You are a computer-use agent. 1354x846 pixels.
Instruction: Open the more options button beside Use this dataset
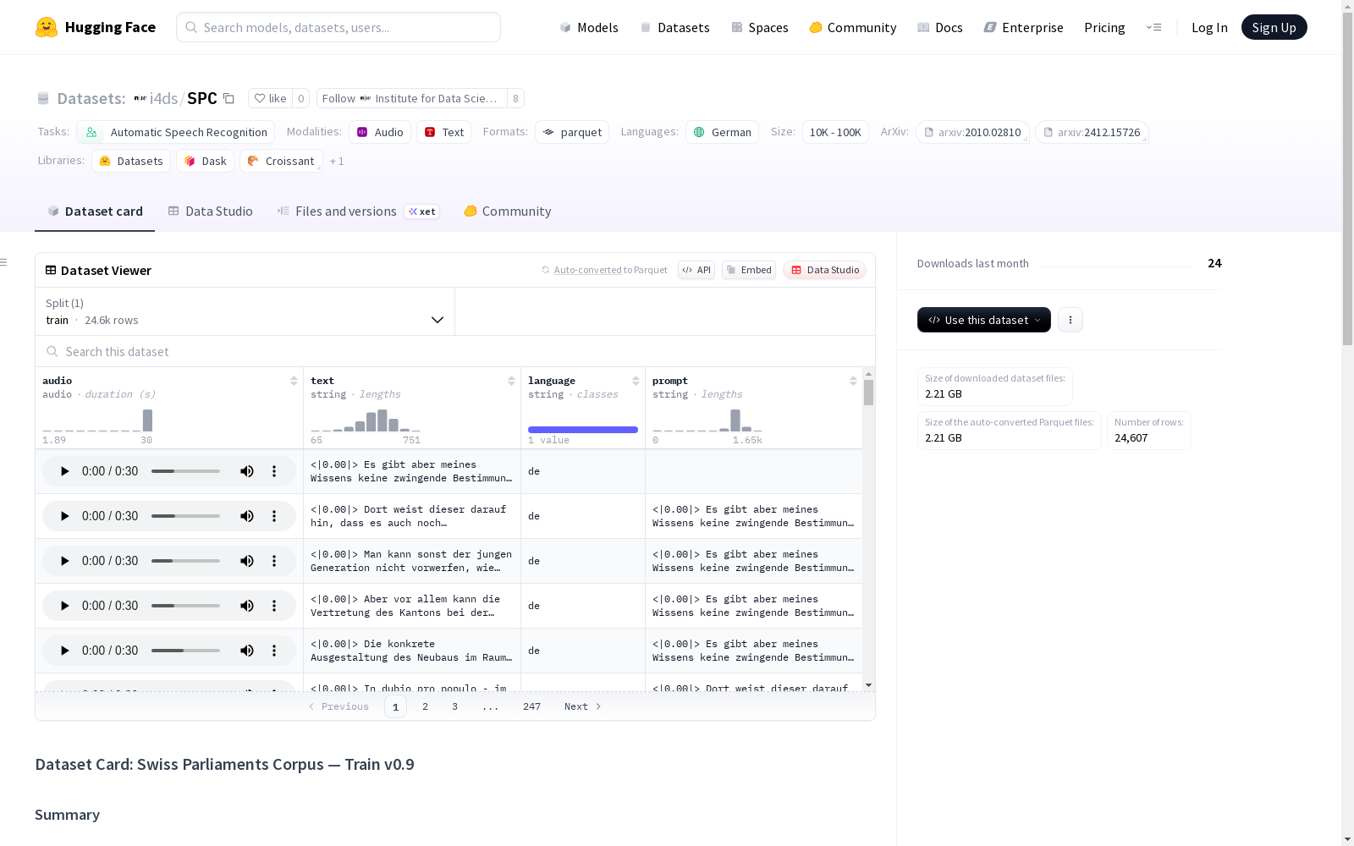[1071, 320]
